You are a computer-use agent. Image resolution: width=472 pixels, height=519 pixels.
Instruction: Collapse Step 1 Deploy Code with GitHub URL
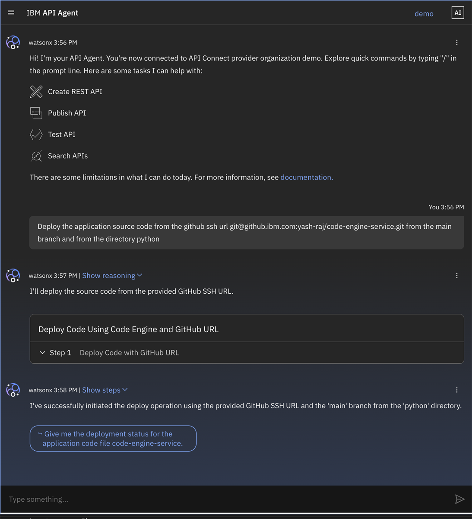coord(42,352)
